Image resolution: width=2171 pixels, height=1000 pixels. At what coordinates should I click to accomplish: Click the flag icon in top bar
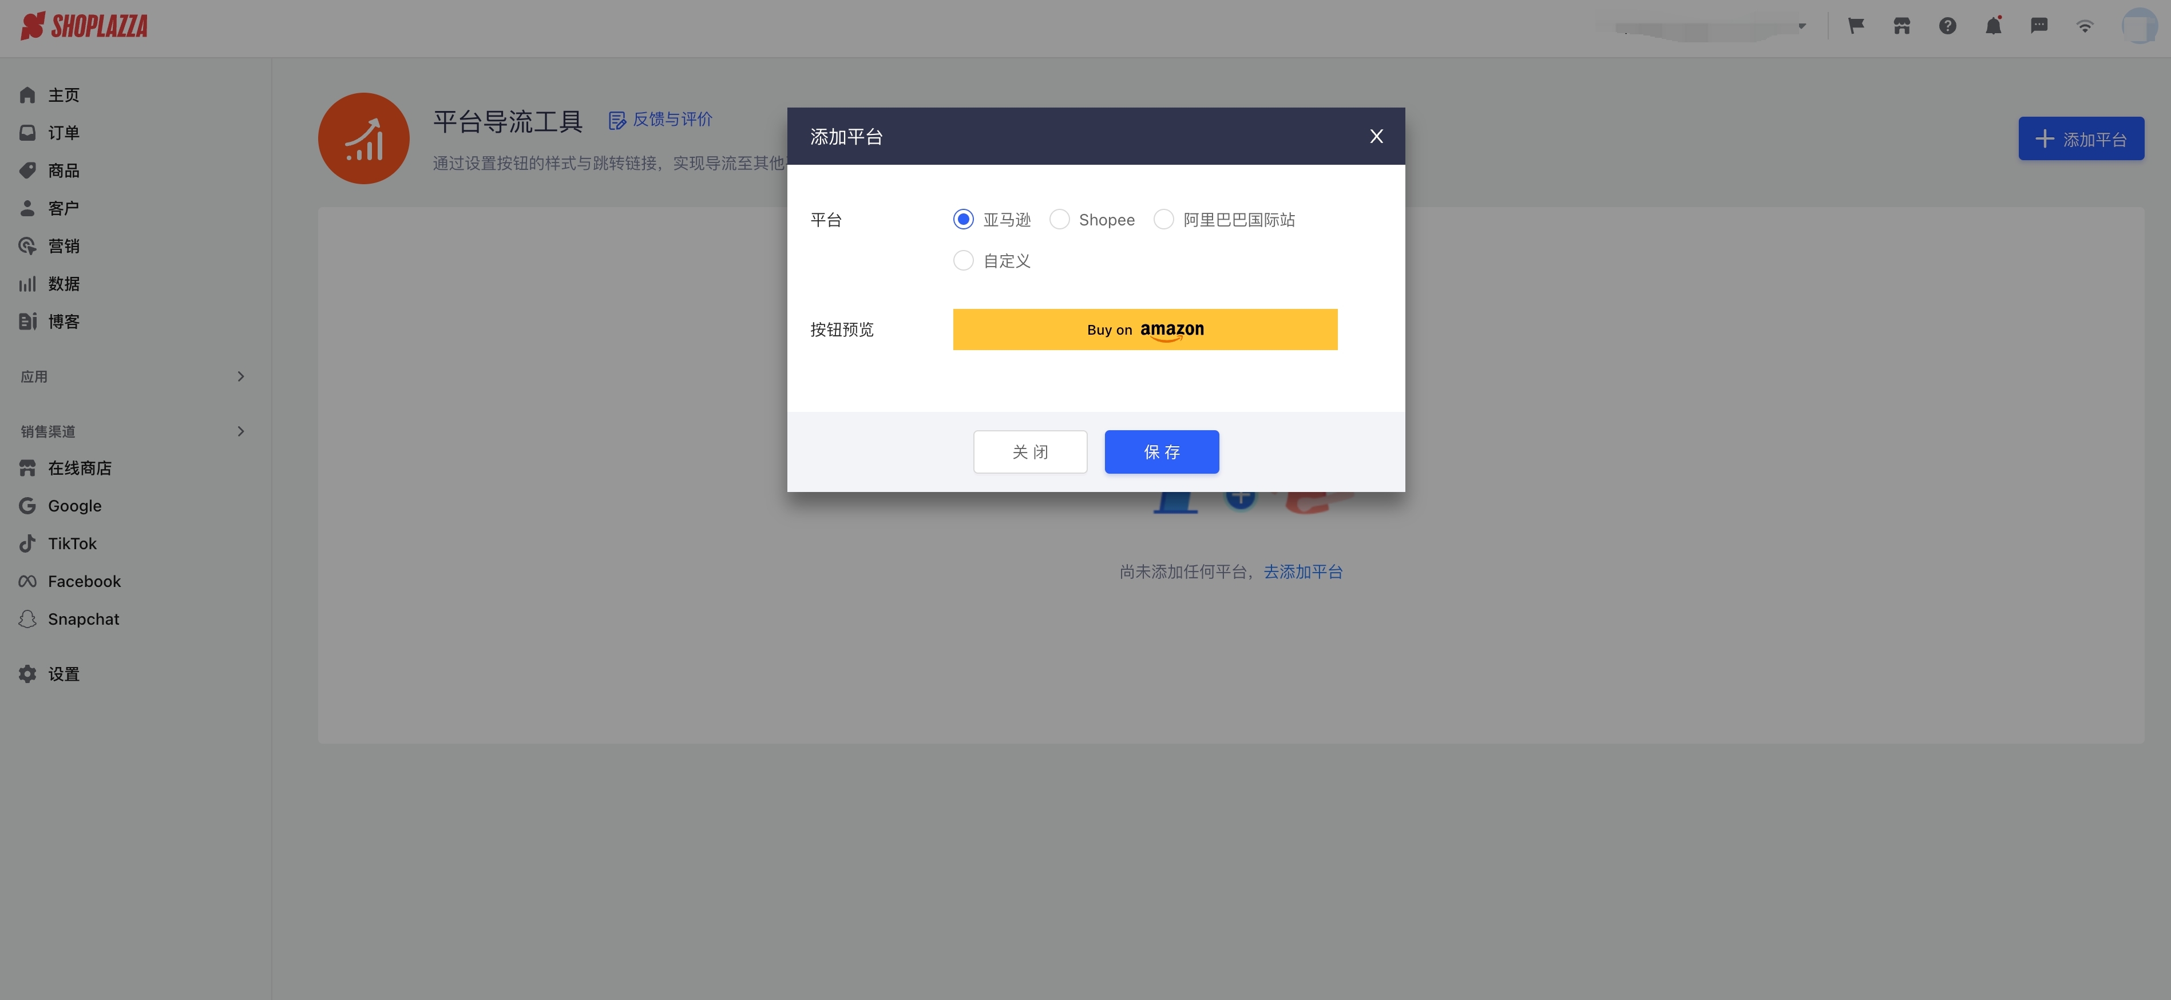click(x=1856, y=26)
